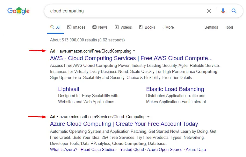
Task: Follow the Read Case Studies link
Action: coord(98,149)
